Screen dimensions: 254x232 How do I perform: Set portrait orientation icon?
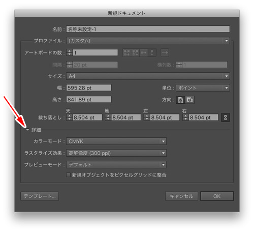(180, 100)
